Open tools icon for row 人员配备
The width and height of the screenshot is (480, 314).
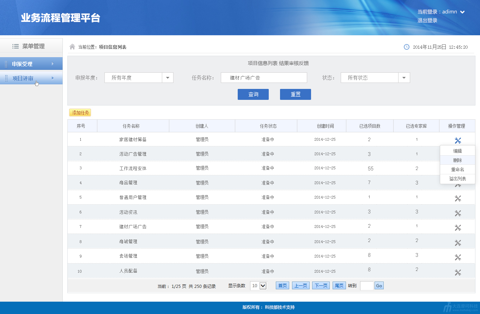click(458, 272)
